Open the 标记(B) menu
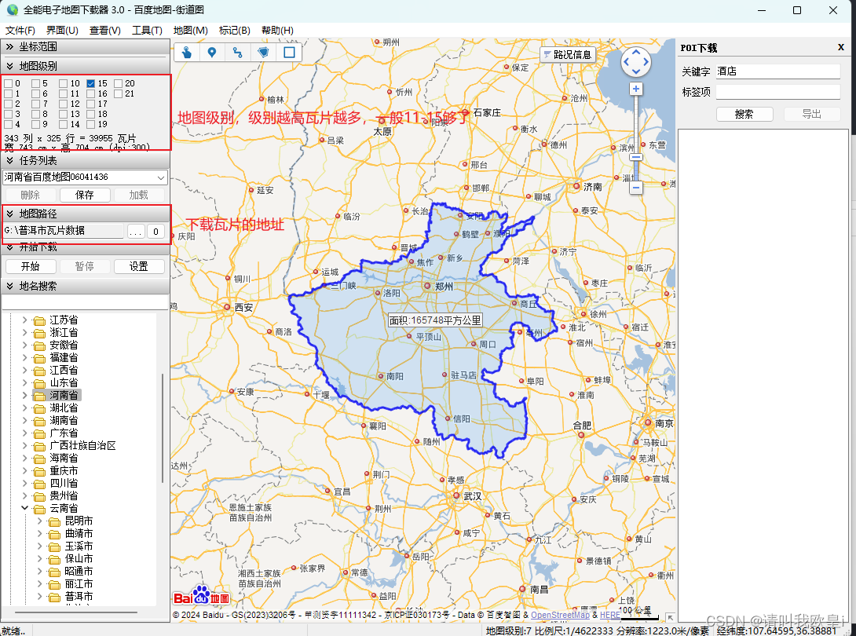The width and height of the screenshot is (856, 636). coord(234,31)
